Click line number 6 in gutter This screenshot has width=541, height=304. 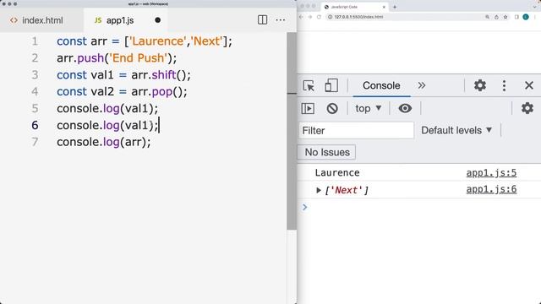[35, 125]
